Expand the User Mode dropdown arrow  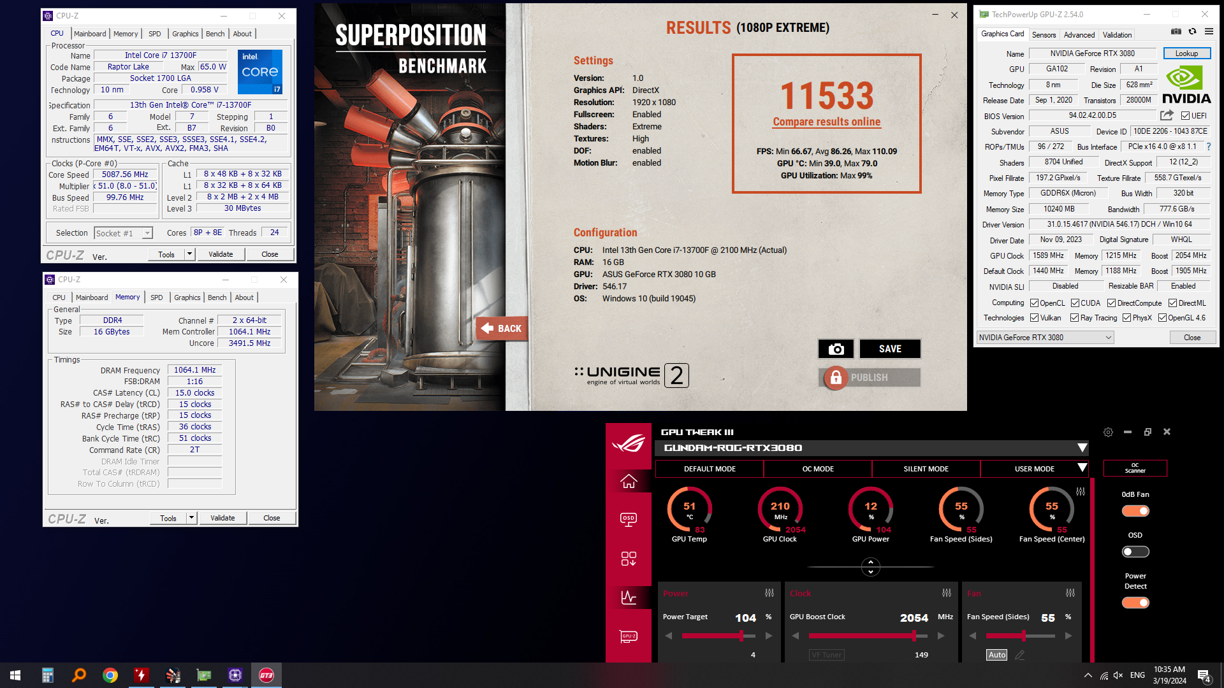click(x=1082, y=468)
